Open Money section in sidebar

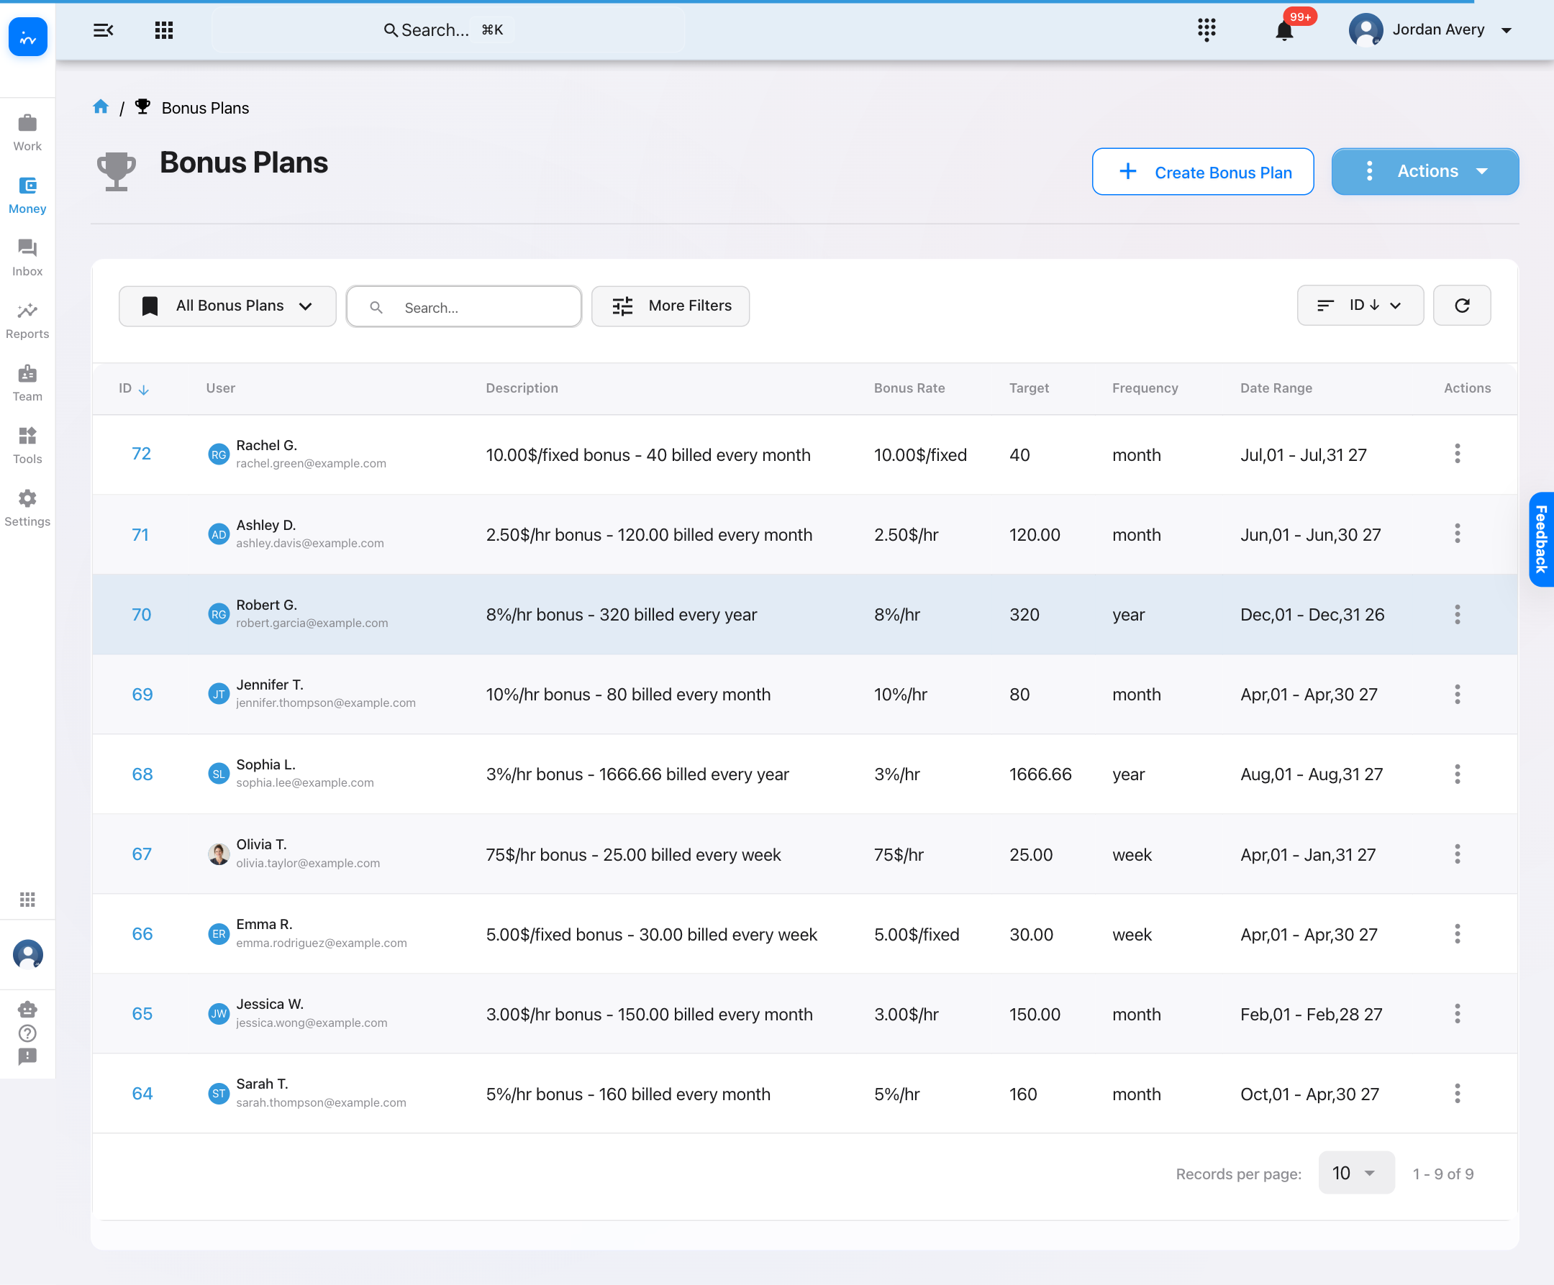coord(27,196)
